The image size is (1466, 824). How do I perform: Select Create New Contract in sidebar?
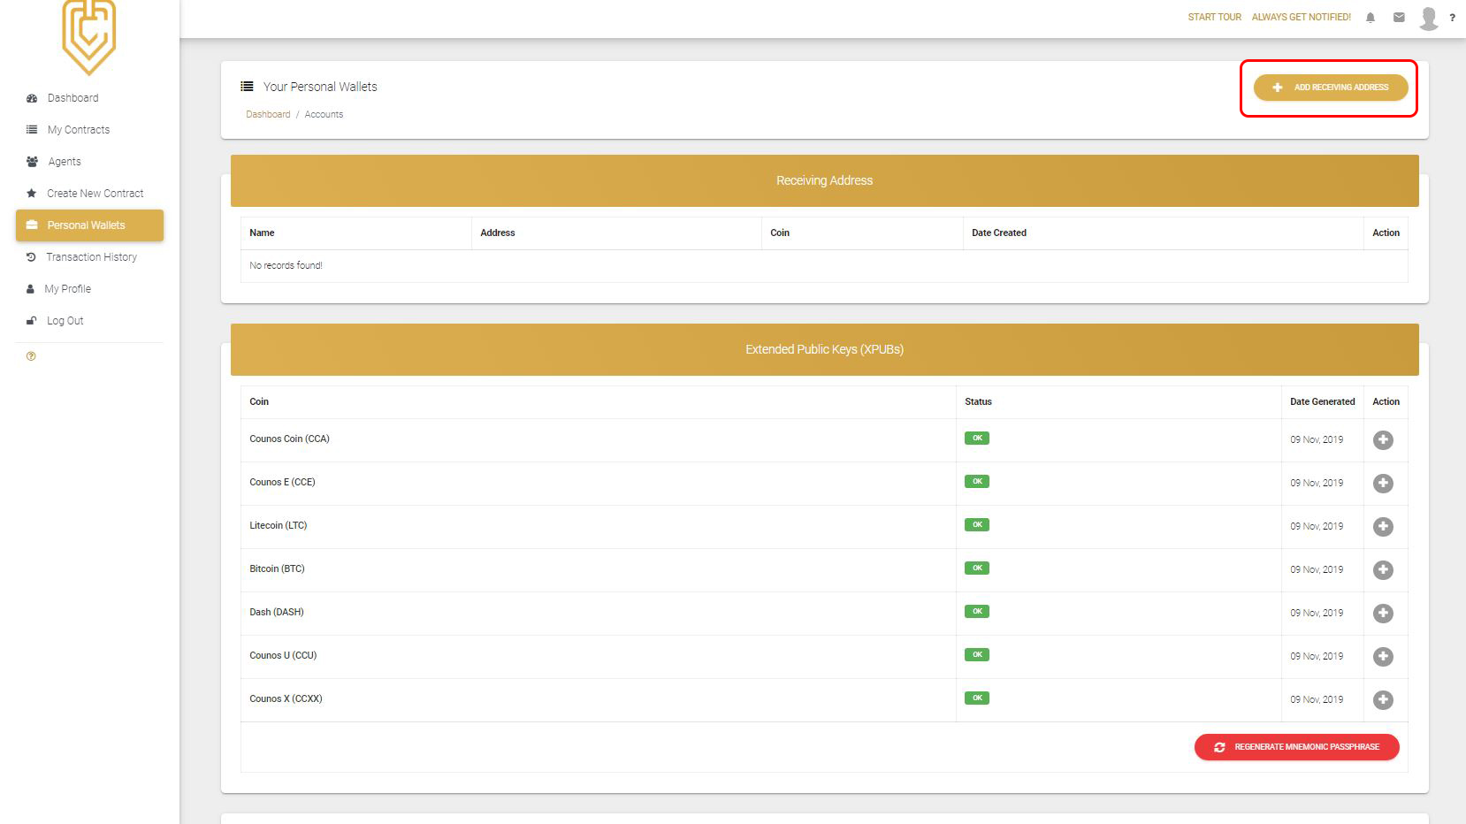click(x=89, y=194)
